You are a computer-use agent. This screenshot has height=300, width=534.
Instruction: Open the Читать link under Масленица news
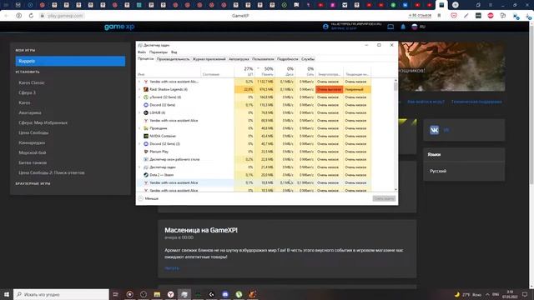click(x=172, y=268)
